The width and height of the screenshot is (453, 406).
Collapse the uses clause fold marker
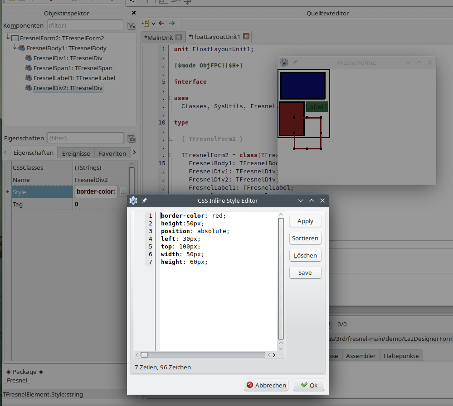coord(171,98)
